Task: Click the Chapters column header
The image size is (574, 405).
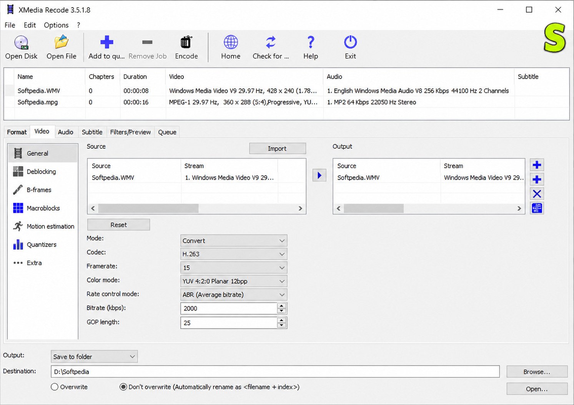Action: (x=102, y=77)
